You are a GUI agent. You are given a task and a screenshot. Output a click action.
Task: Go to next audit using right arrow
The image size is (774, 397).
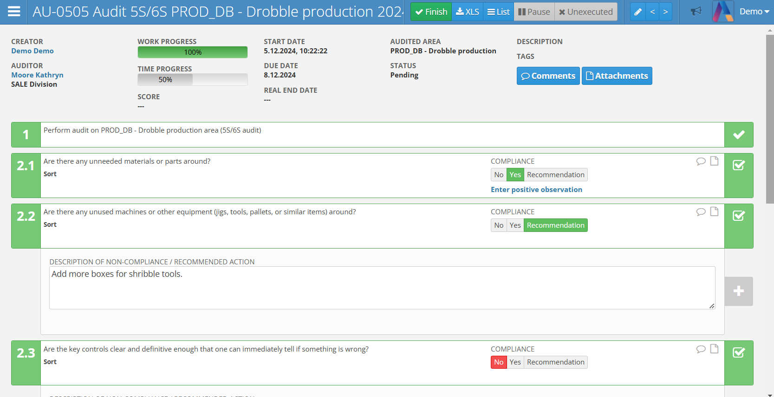665,12
